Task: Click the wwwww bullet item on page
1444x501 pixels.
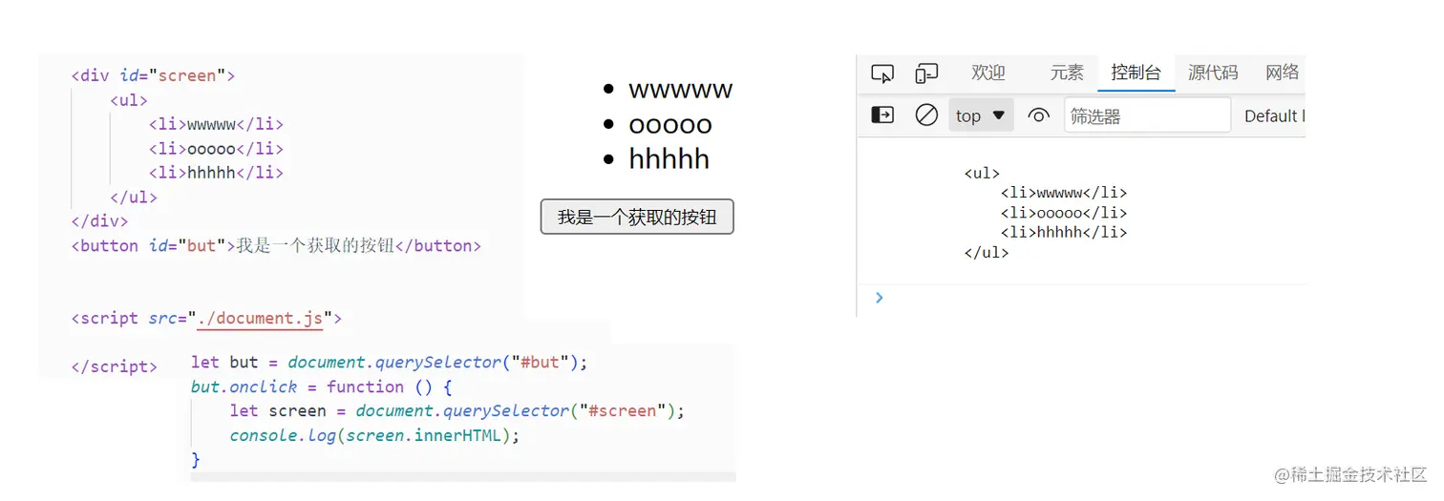Action: (680, 90)
